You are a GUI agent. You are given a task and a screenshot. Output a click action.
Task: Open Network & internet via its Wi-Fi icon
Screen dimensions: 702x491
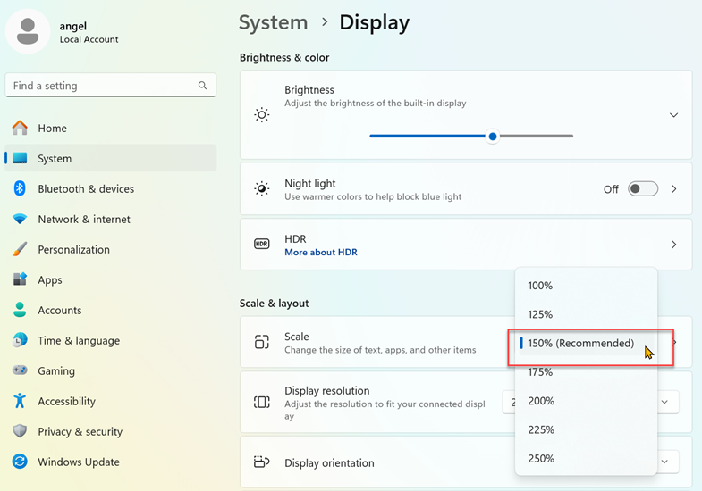(20, 220)
